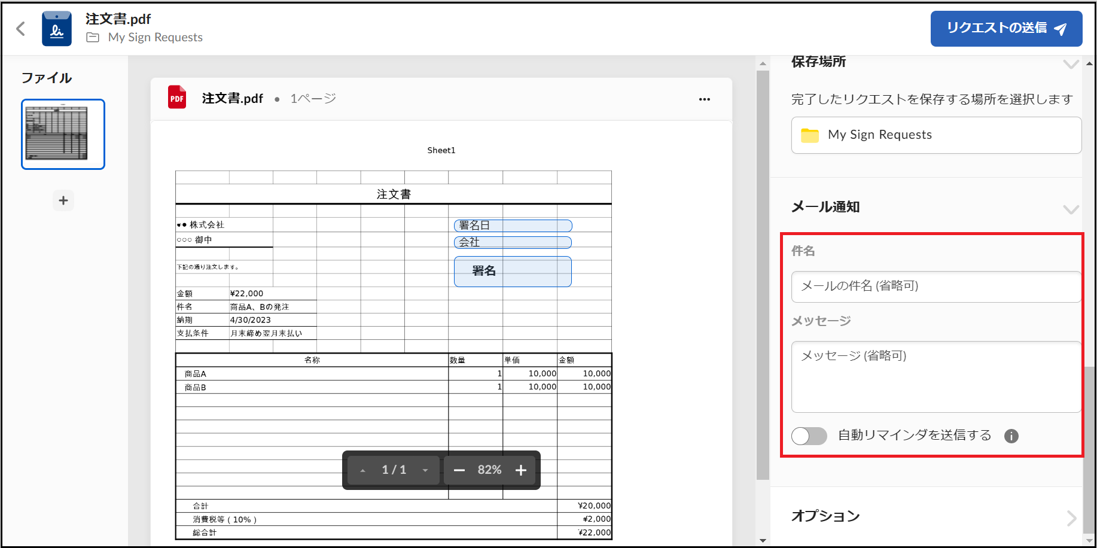The height and width of the screenshot is (548, 1097).
Task: Open the three-dot menu for 注文書.pdf
Action: [704, 99]
